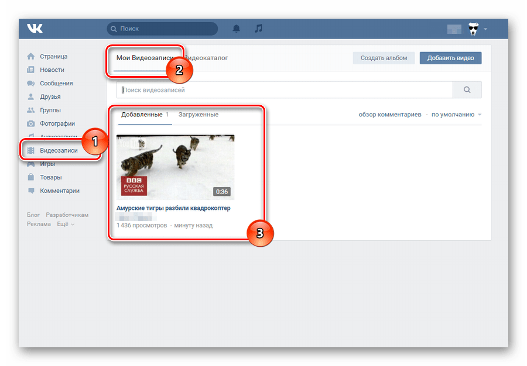Click the chat bubble icon beside Сообщения
Screen dimensions: 527x366
point(30,83)
